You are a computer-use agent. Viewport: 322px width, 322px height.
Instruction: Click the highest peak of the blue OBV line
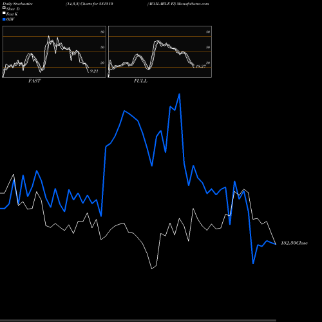point(179,94)
